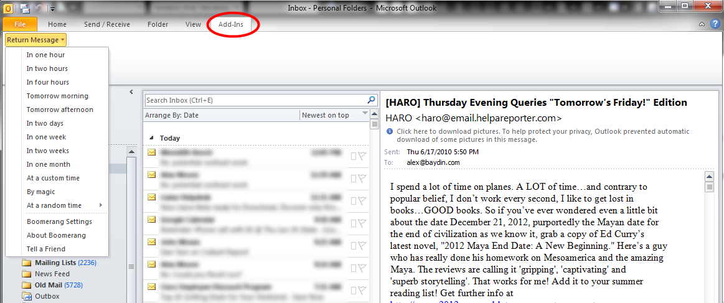Expand the 'At a random time' submenu
The image size is (724, 303).
click(57, 205)
